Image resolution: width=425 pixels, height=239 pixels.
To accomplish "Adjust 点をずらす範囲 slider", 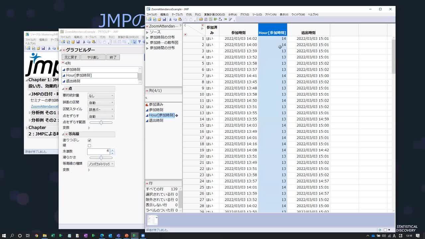I will pyautogui.click(x=101, y=122).
